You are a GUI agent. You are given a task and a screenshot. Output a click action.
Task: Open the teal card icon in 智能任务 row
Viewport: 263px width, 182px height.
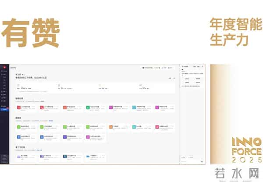[133, 107]
